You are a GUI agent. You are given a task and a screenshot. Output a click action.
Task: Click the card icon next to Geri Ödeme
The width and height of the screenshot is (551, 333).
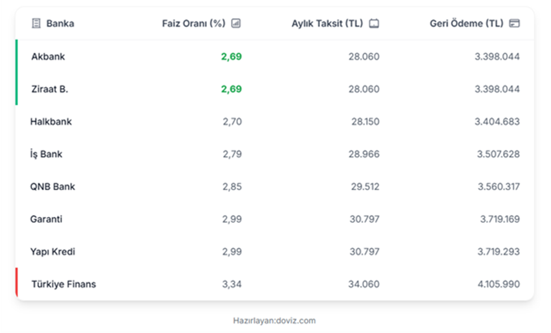click(514, 23)
